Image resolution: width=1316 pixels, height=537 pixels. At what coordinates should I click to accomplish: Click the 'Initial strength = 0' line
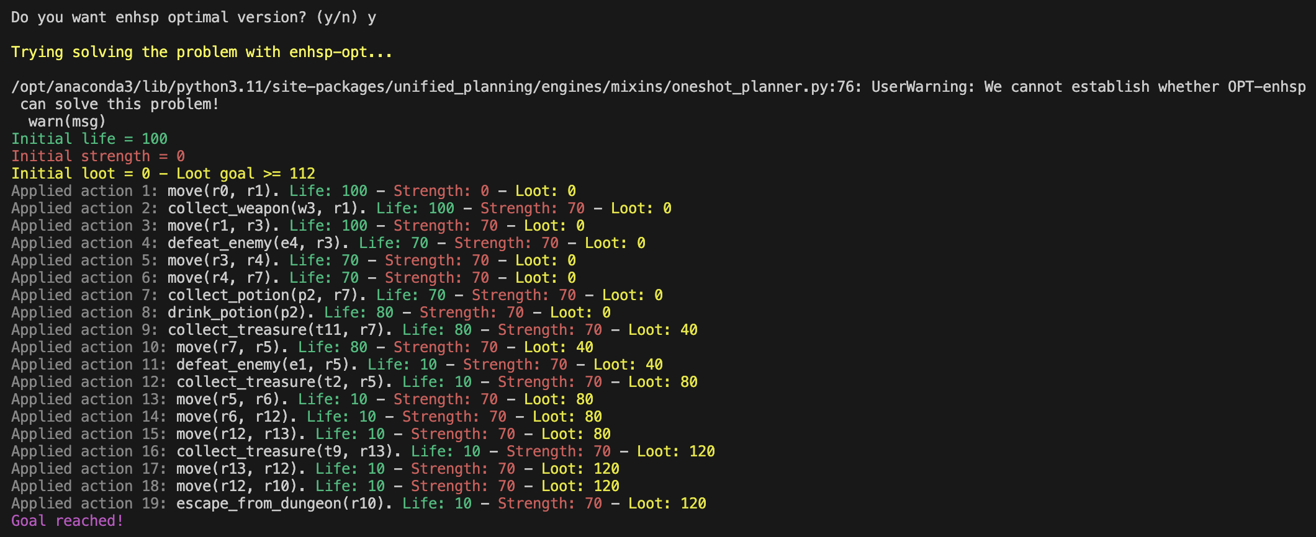pos(98,156)
